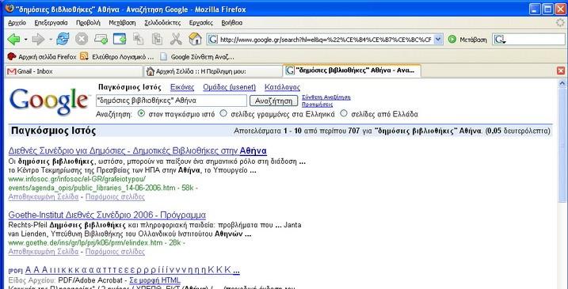Screen dimensions: 568x289
Task: Open Παρόμοιες σελίδες under the infosoc.gr result
Action: pos(115,197)
